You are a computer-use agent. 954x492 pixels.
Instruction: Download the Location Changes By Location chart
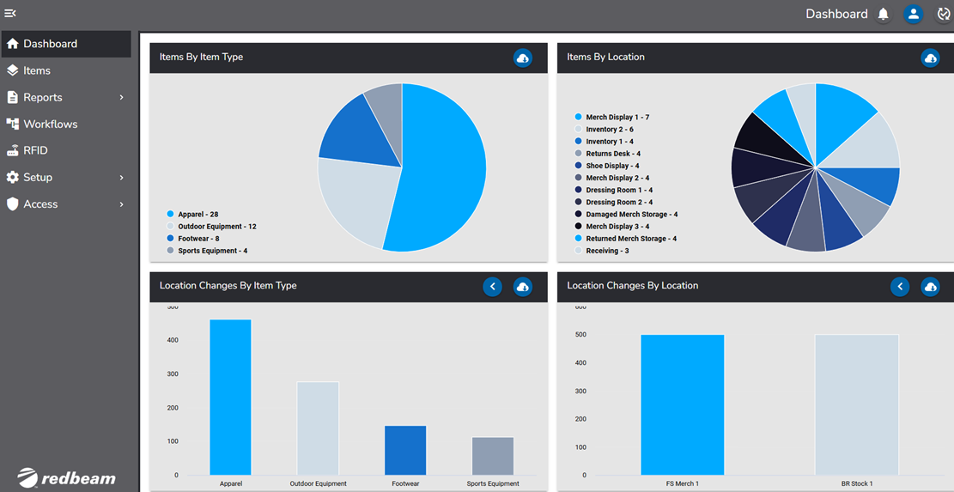(x=930, y=287)
